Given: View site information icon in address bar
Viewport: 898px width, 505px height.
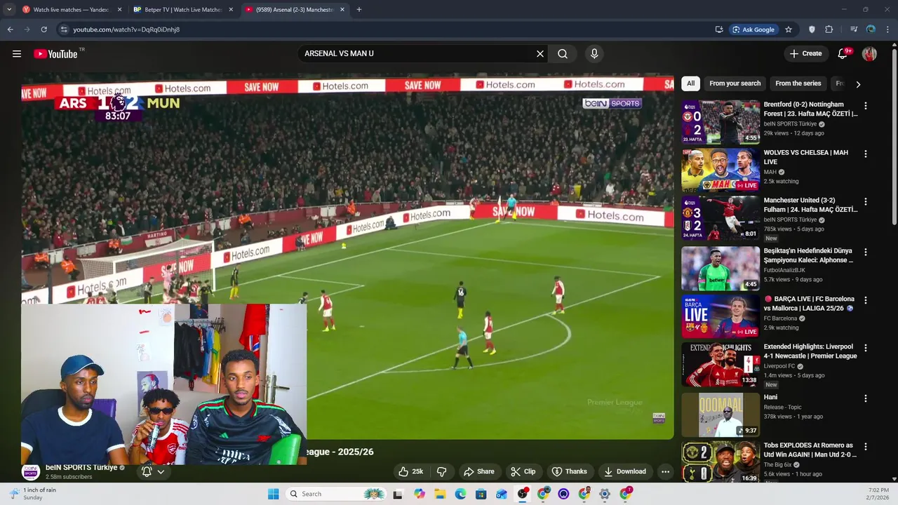Looking at the screenshot, I should click(x=64, y=29).
